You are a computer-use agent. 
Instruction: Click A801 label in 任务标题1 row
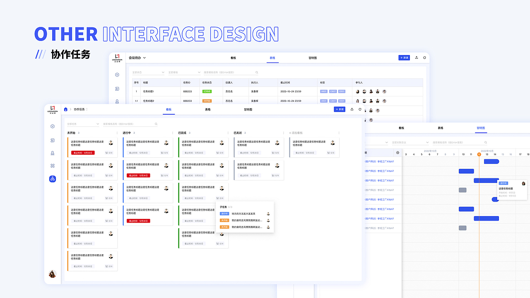point(324,91)
